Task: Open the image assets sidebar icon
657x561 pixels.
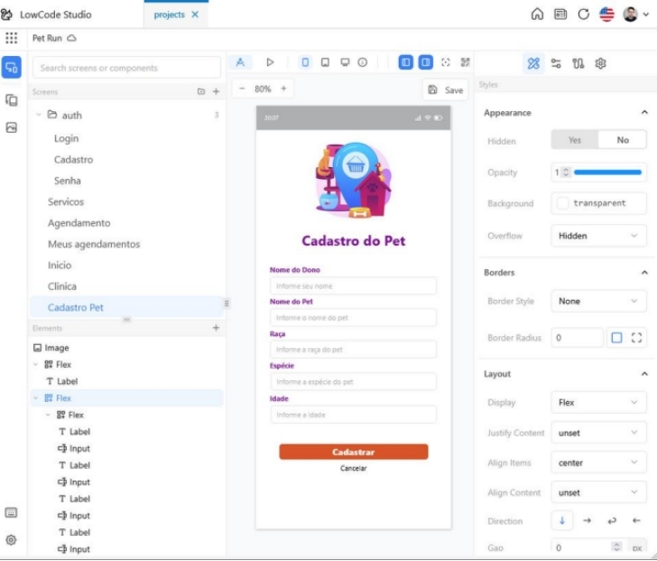Action: click(12, 128)
